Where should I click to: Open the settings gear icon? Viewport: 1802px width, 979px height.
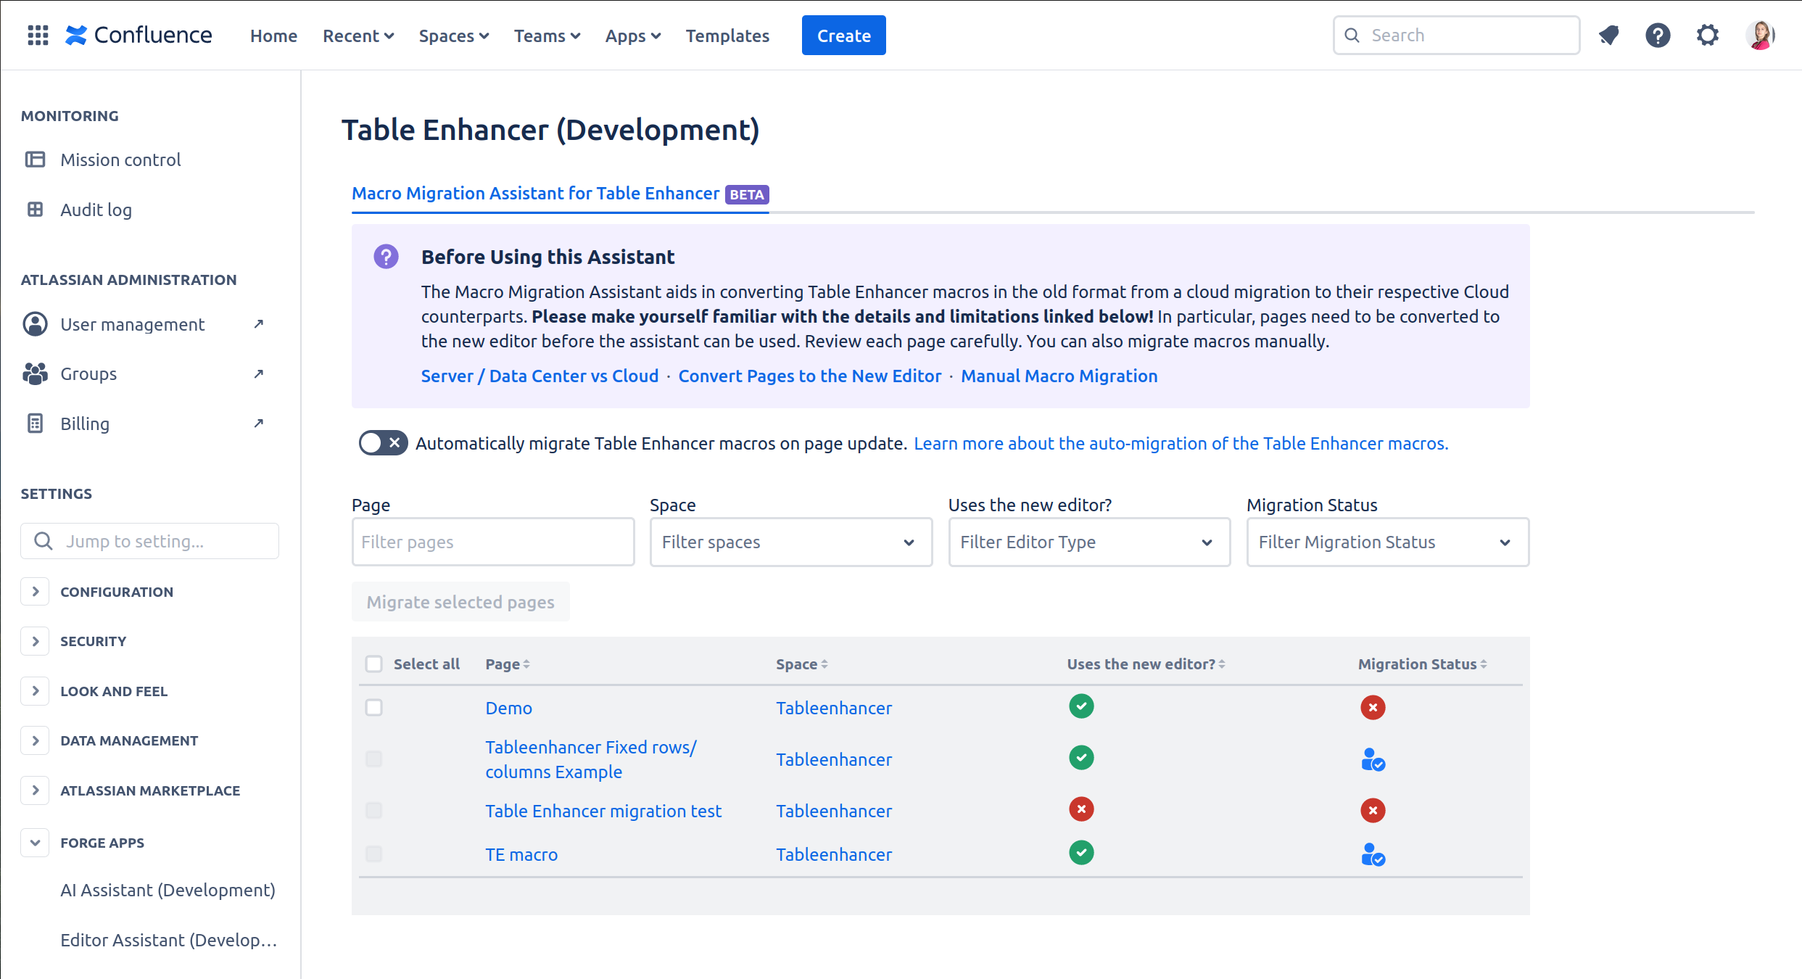click(1708, 35)
